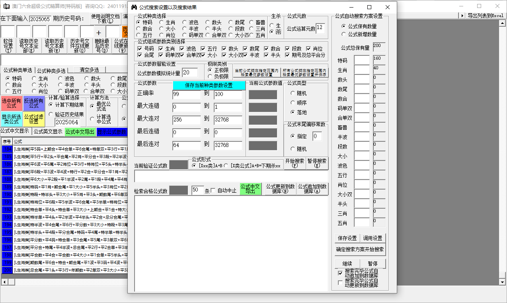Click the 调用设置 button
Screen dimensions: 507x303
(x=372, y=238)
